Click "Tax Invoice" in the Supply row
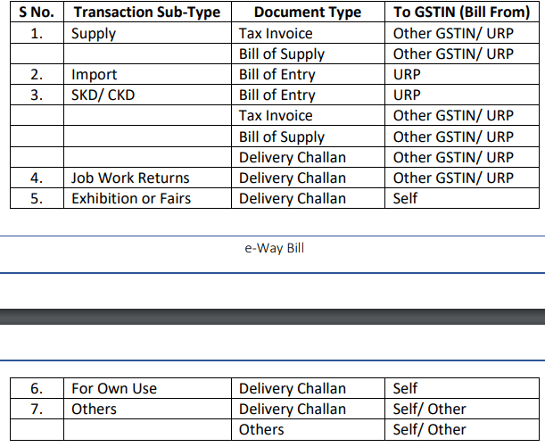 [x=276, y=34]
